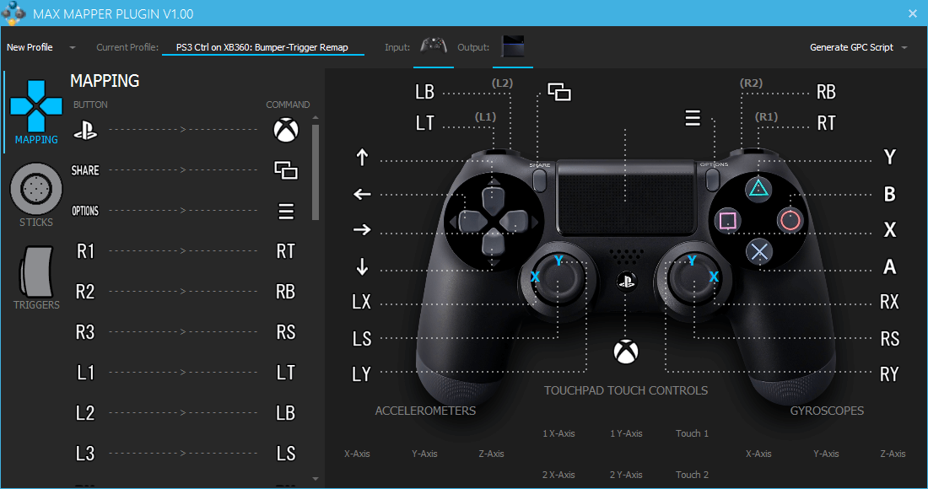
Task: Open the New Profile dropdown arrow
Action: click(x=73, y=47)
